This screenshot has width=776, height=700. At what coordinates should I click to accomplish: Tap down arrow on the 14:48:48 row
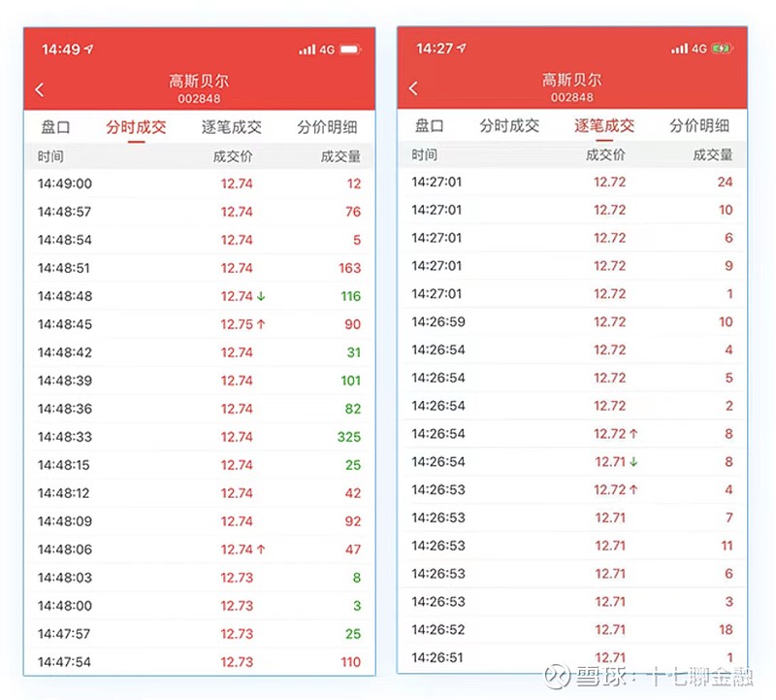coord(262,296)
